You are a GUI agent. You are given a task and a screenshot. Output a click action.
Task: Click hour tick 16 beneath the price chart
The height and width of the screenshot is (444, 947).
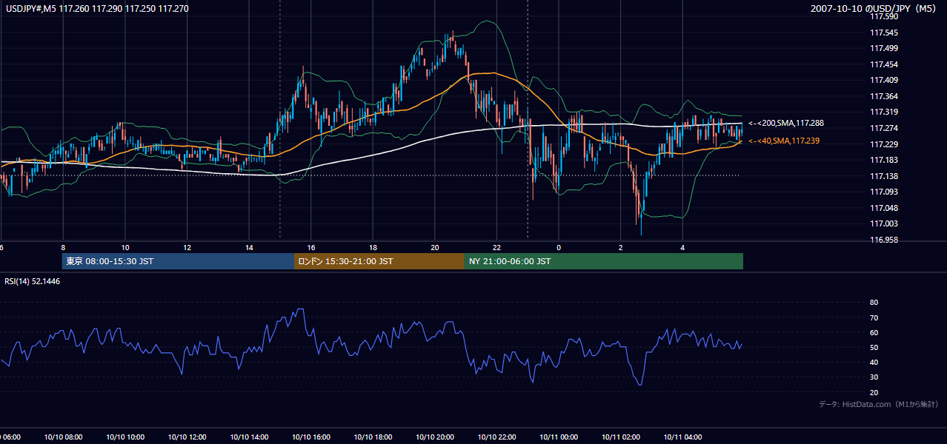(311, 247)
